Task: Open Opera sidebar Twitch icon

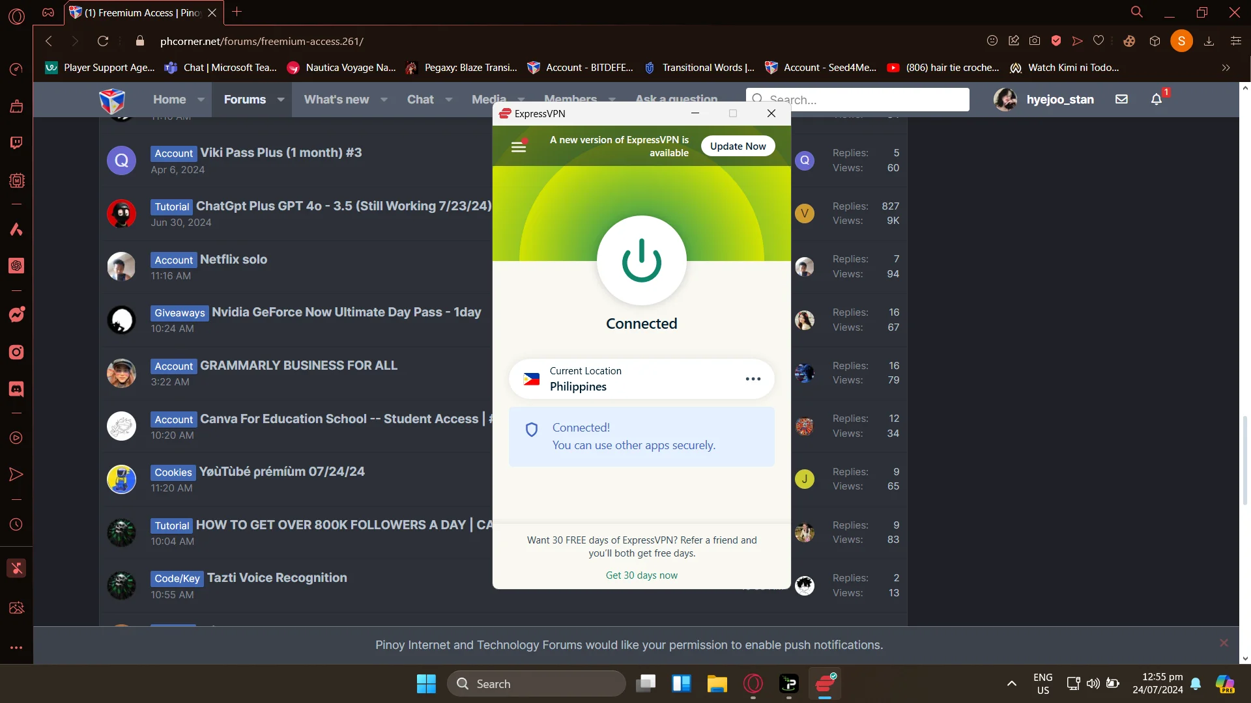Action: click(x=16, y=143)
